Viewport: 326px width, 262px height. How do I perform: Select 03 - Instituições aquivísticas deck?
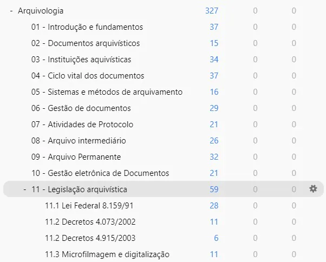81,60
